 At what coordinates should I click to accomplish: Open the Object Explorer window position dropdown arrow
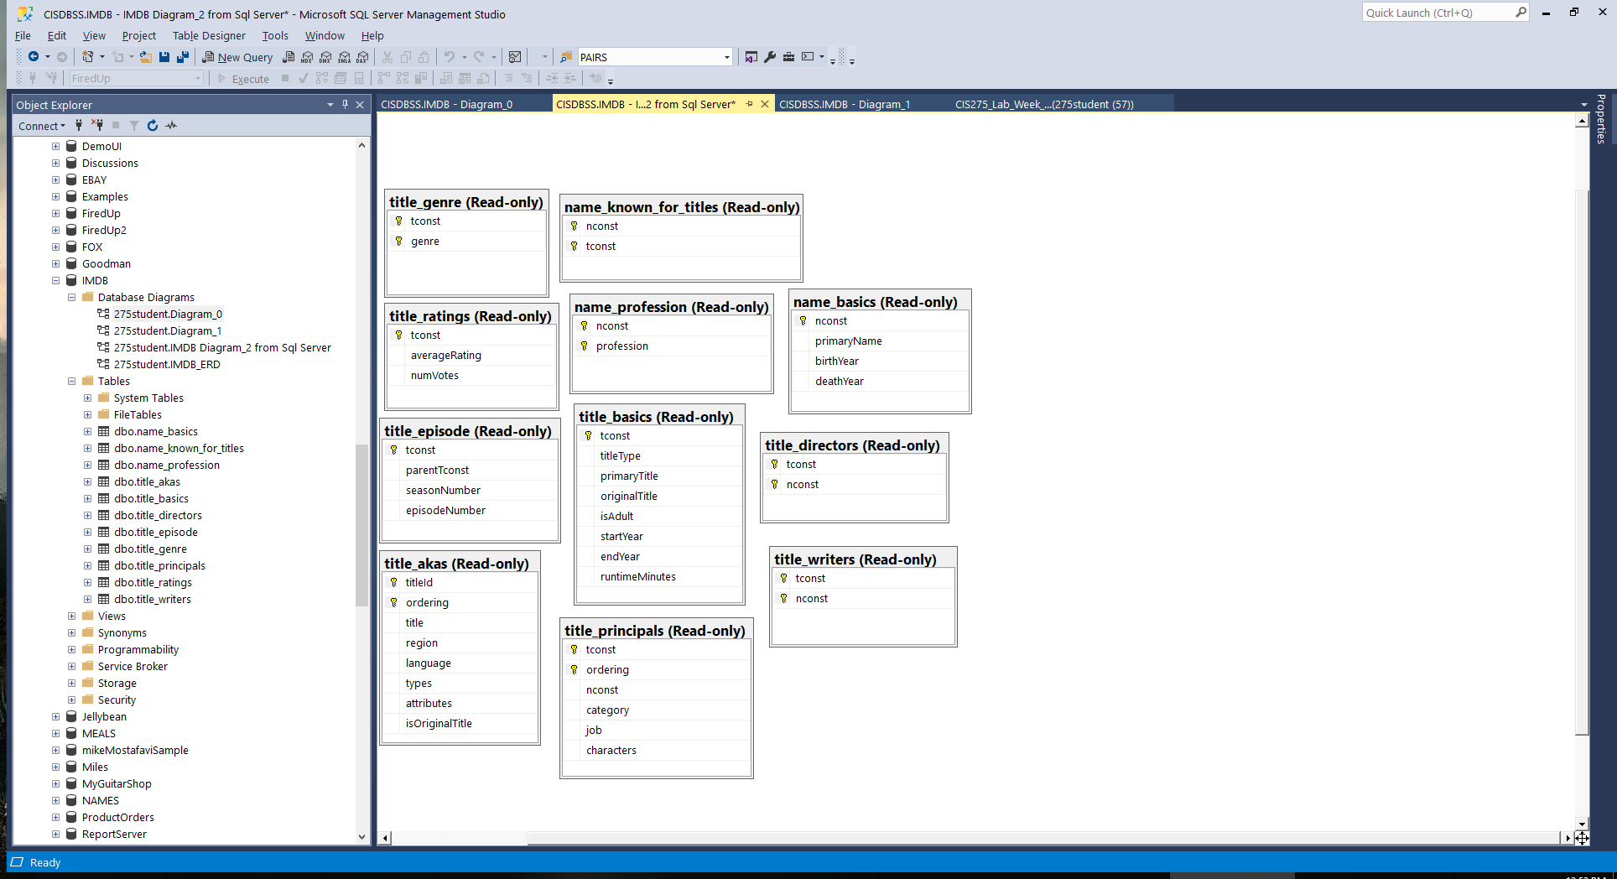point(330,105)
